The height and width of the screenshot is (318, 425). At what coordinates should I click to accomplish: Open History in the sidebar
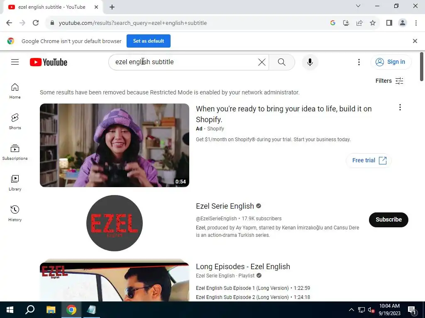pos(15,214)
